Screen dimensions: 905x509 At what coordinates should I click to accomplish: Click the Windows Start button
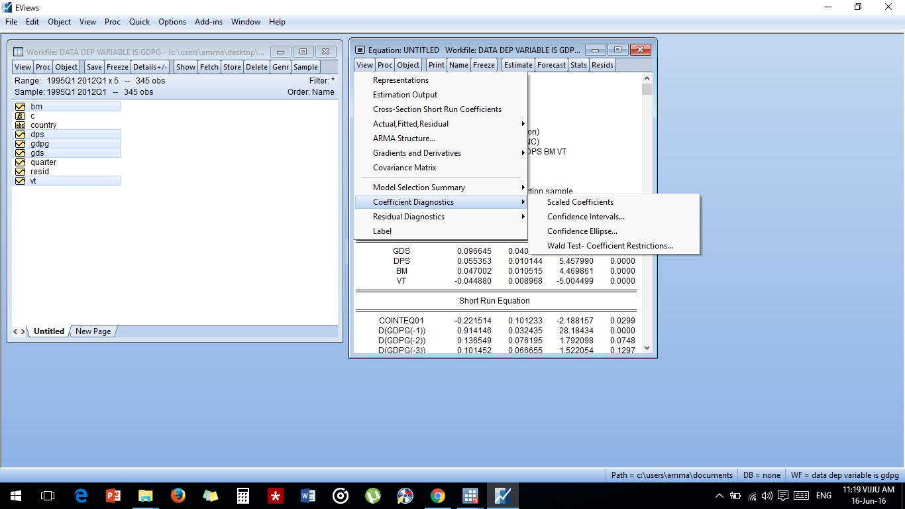pyautogui.click(x=16, y=496)
